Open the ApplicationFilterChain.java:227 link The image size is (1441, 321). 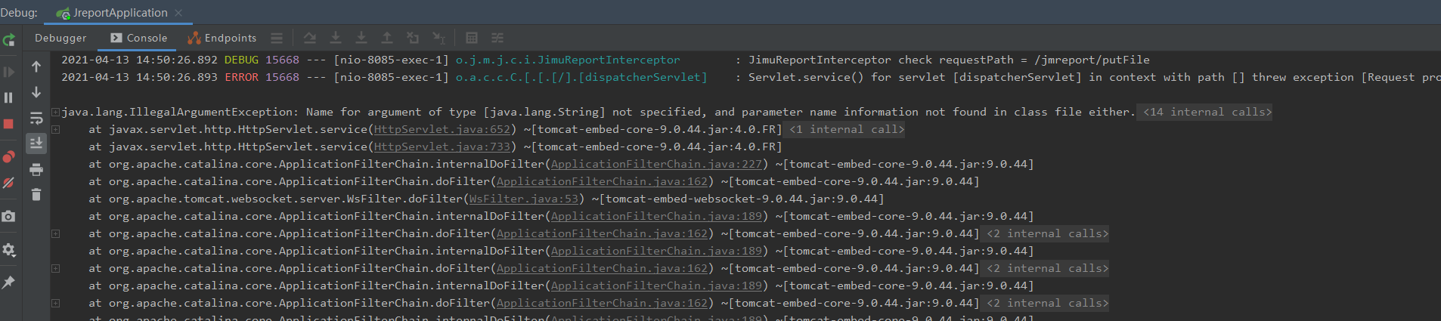(x=657, y=164)
